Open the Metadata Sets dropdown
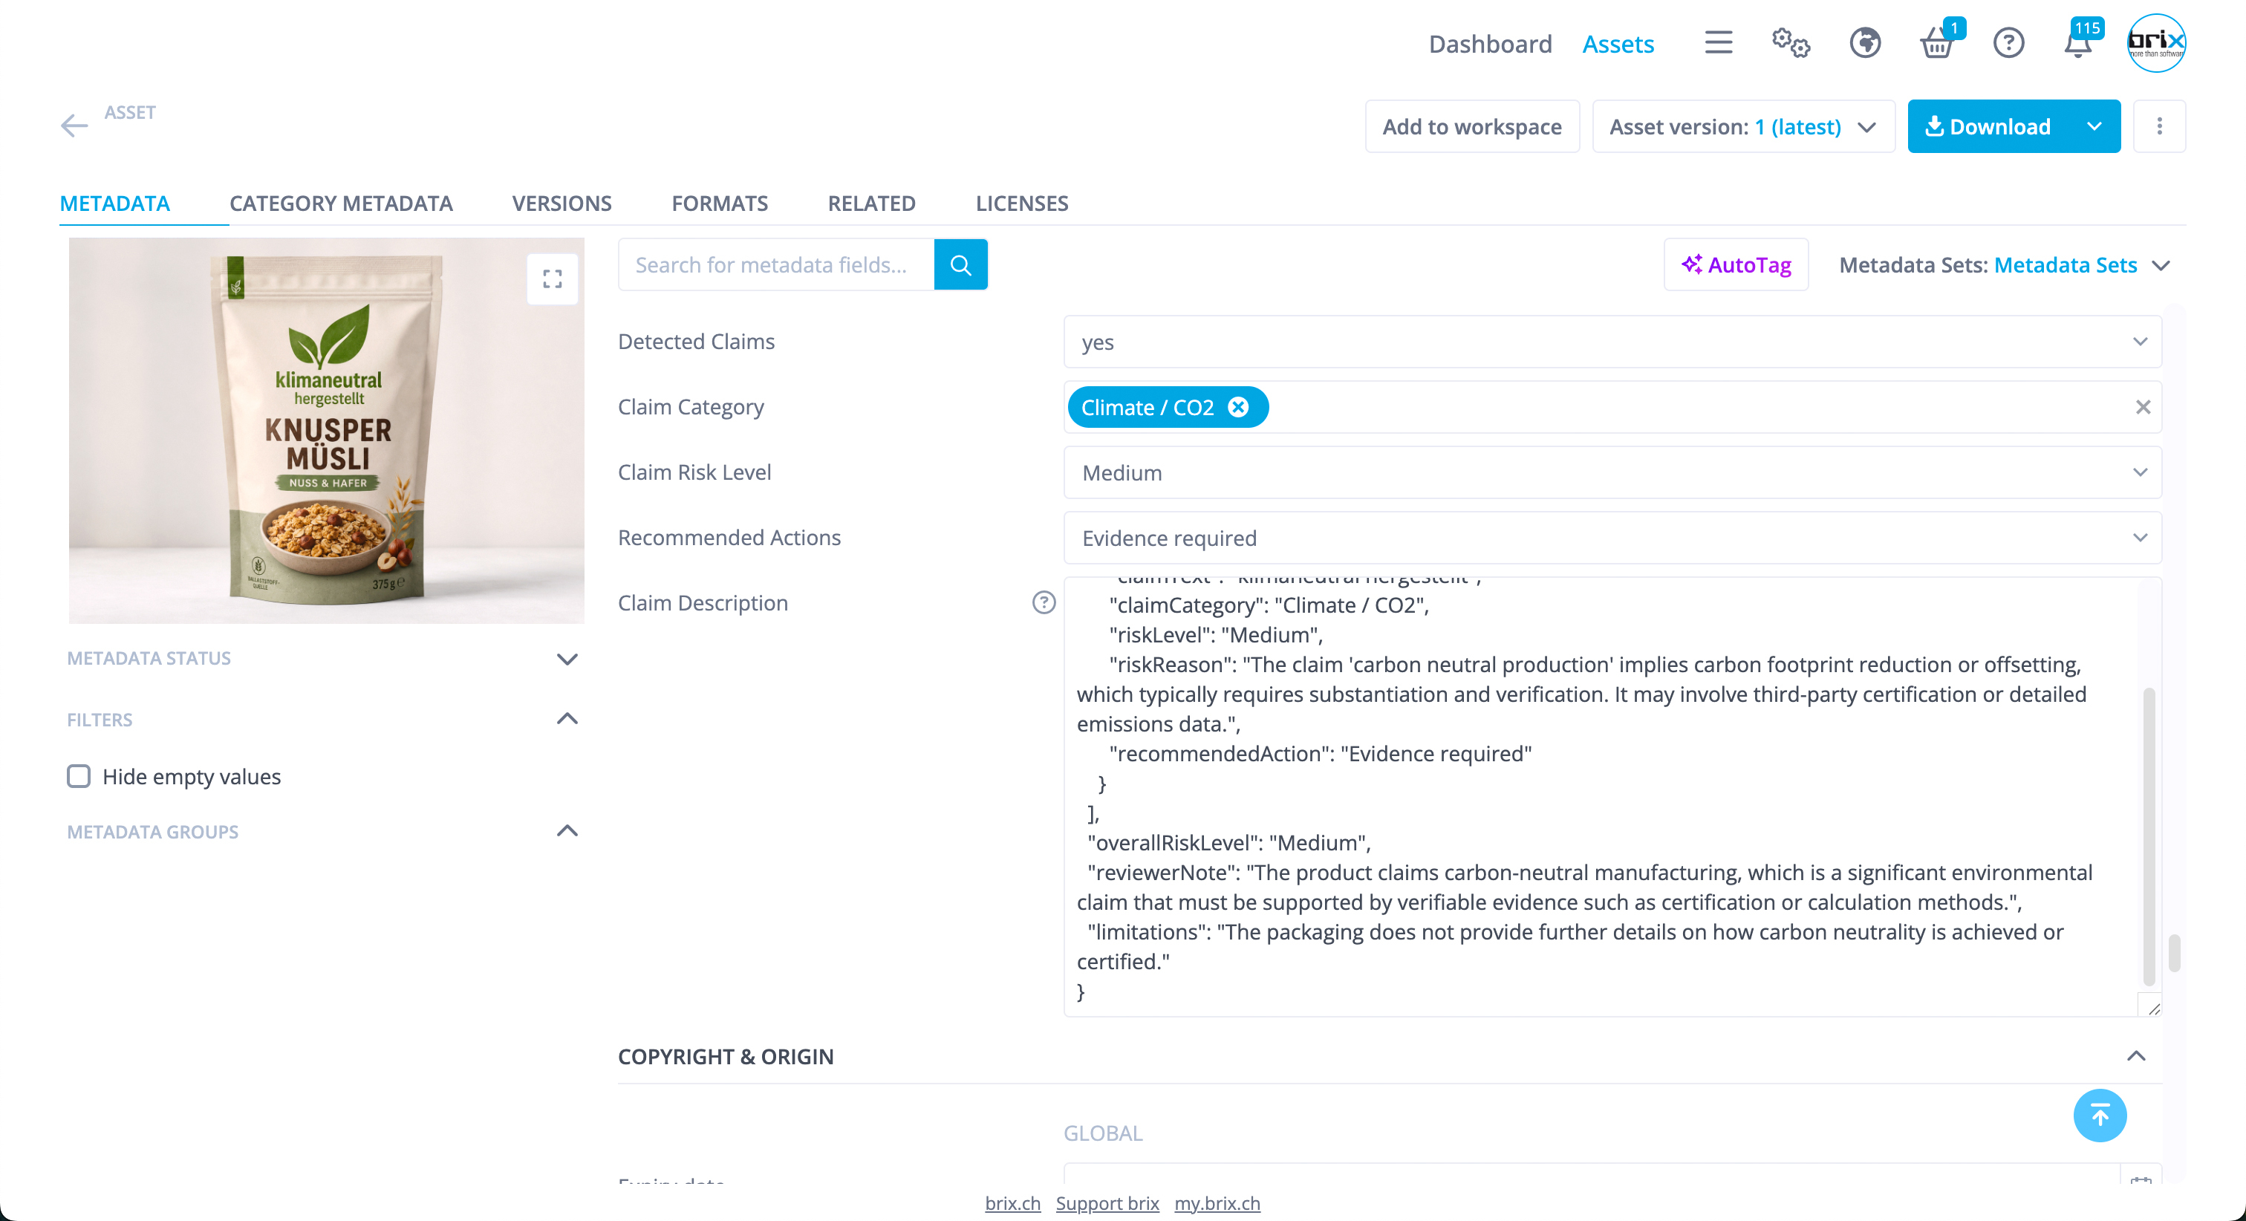 pos(2004,265)
